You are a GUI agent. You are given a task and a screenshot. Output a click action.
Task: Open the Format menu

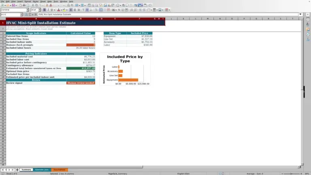28,1
